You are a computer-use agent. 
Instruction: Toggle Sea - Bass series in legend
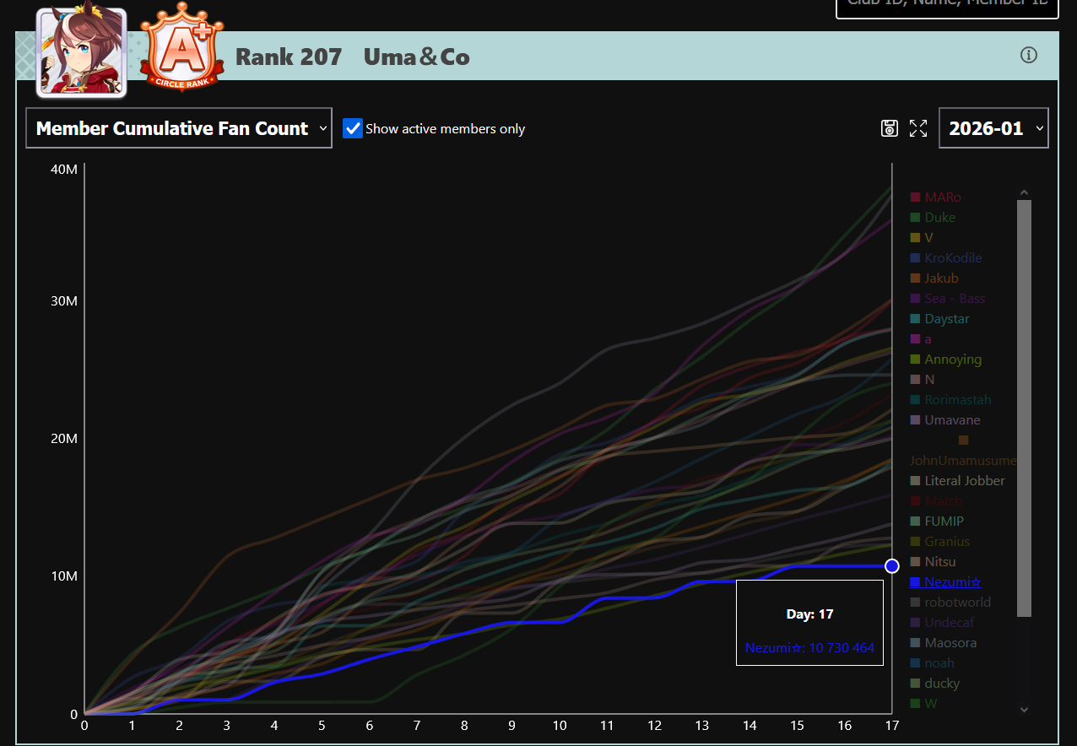pos(948,299)
